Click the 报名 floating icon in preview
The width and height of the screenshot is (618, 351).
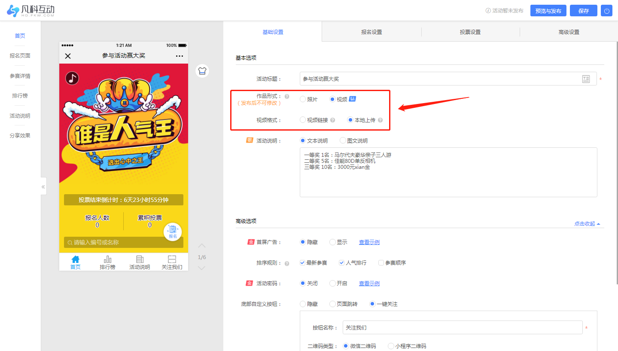[173, 232]
